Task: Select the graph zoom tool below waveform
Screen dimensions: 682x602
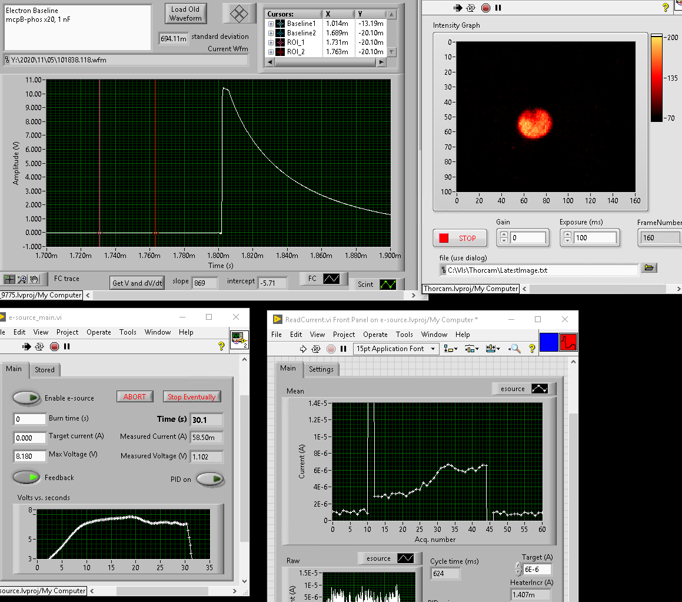Action: point(22,279)
